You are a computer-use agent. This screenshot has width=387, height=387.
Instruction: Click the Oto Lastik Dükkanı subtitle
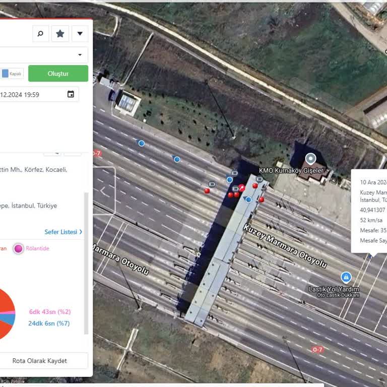pyautogui.click(x=338, y=295)
